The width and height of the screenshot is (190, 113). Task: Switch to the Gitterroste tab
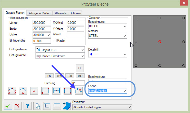coord(60,13)
